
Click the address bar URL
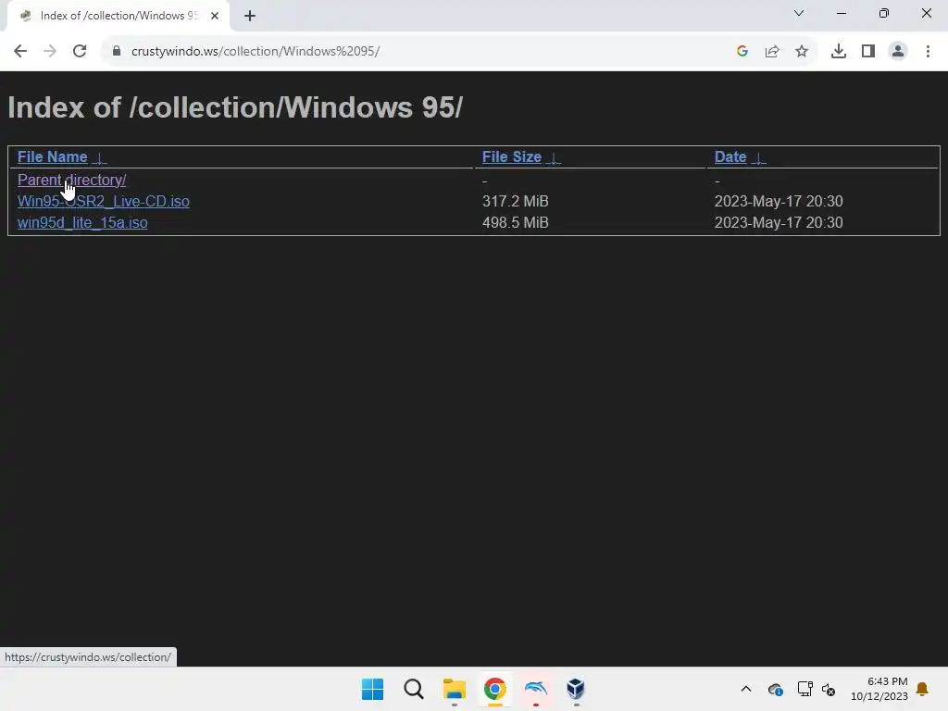pos(256,52)
